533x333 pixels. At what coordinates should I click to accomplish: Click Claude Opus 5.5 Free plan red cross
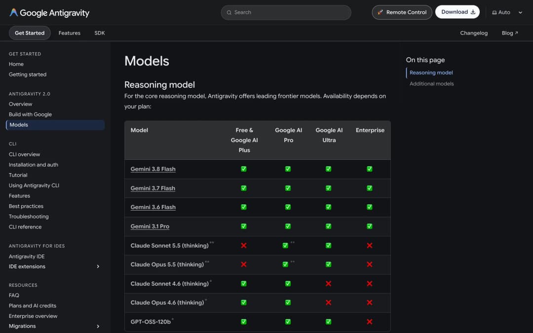point(244,264)
